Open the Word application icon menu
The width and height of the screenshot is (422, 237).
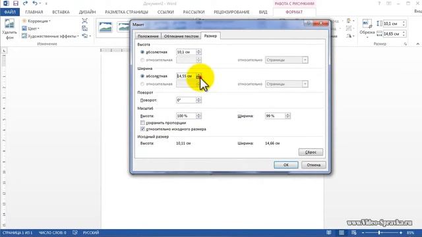click(x=6, y=3)
